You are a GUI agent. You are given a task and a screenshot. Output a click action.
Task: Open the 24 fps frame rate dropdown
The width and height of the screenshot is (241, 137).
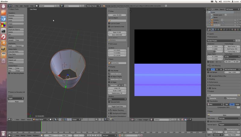tap(232, 56)
